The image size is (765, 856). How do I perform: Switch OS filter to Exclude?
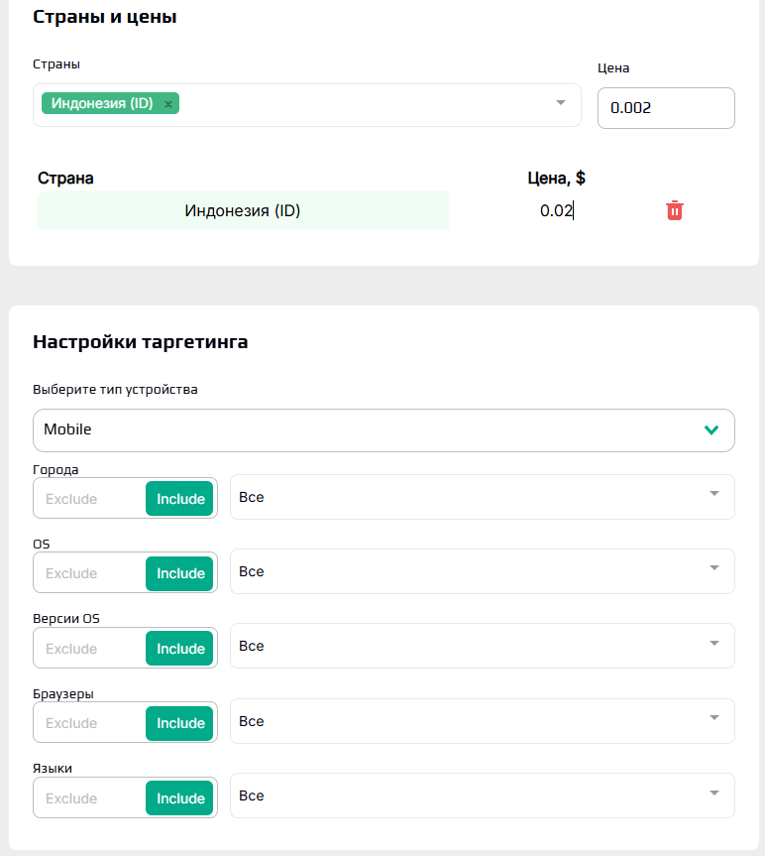(x=71, y=573)
